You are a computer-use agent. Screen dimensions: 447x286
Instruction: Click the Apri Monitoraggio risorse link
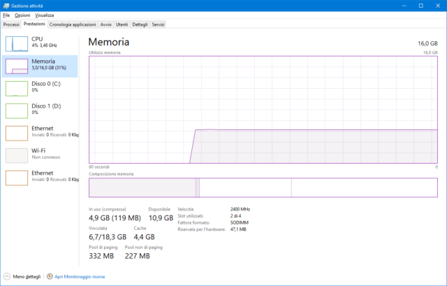point(80,277)
